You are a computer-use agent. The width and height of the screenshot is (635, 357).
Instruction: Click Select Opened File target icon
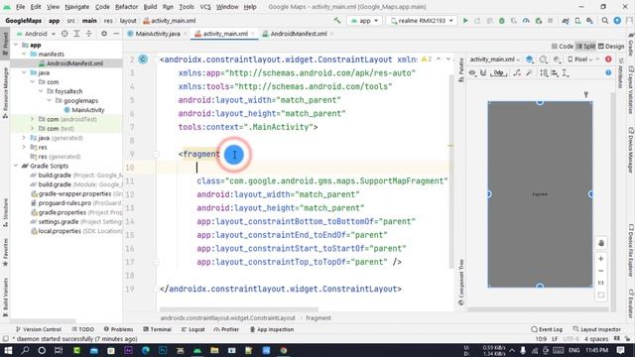(x=64, y=34)
